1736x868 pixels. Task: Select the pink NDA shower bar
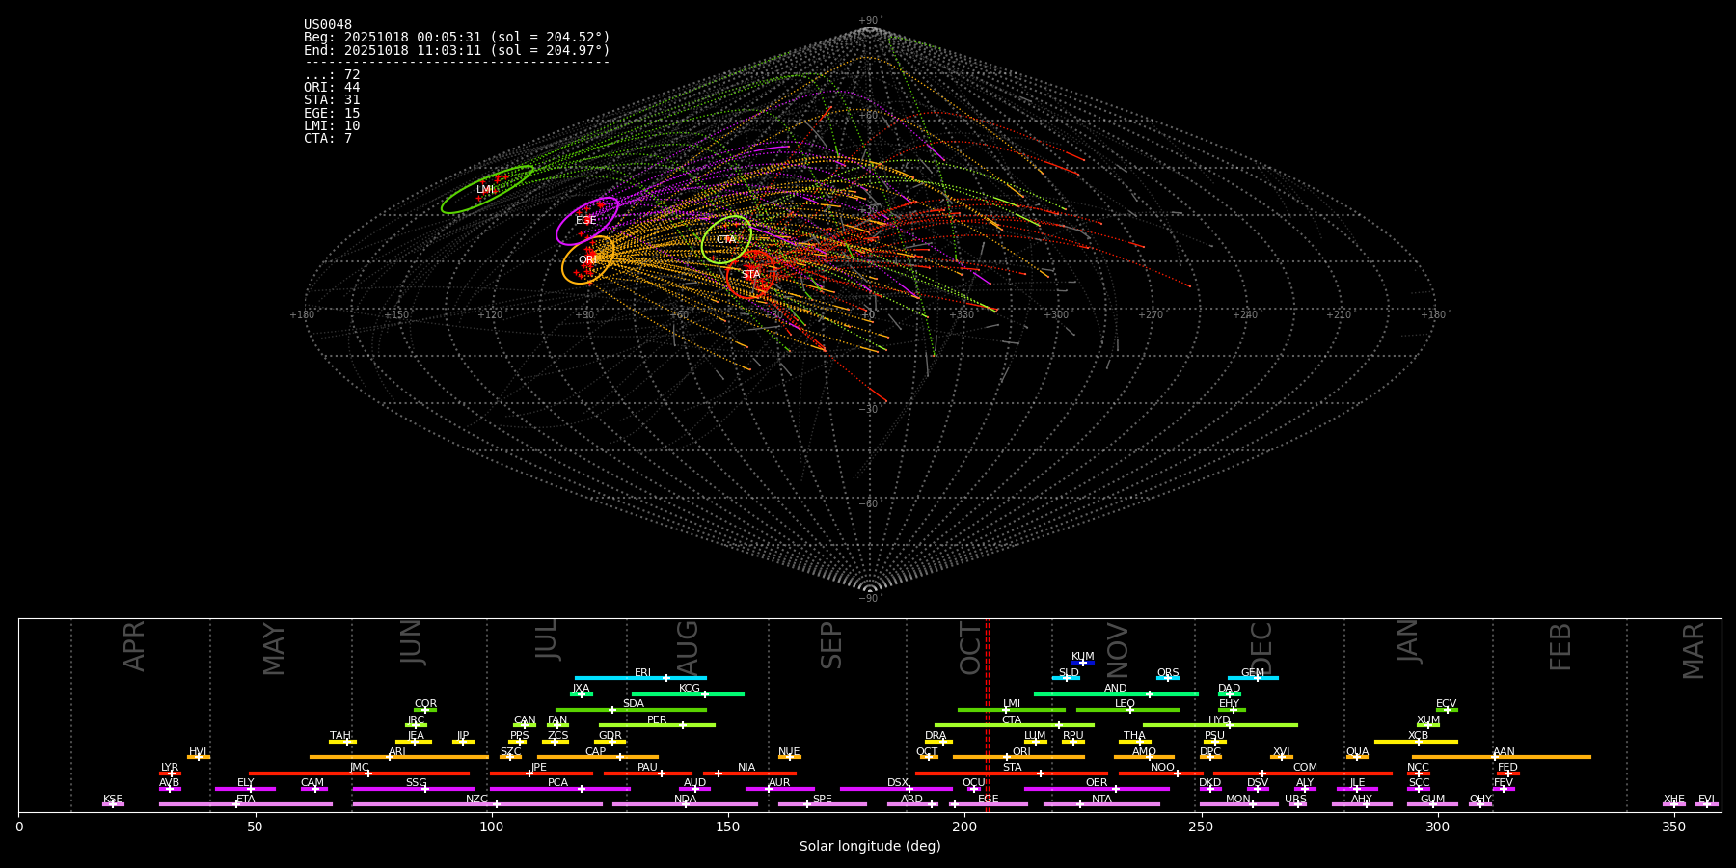tap(685, 804)
